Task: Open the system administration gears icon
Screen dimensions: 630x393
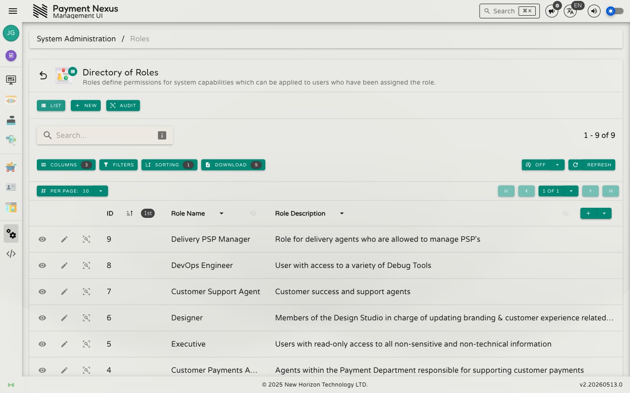Action: [11, 234]
